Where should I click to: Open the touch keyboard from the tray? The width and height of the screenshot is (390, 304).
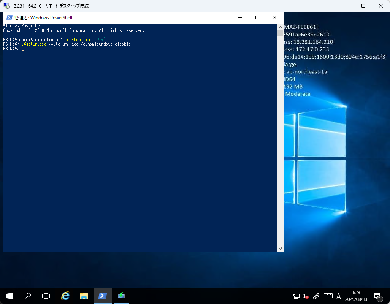tap(327, 296)
